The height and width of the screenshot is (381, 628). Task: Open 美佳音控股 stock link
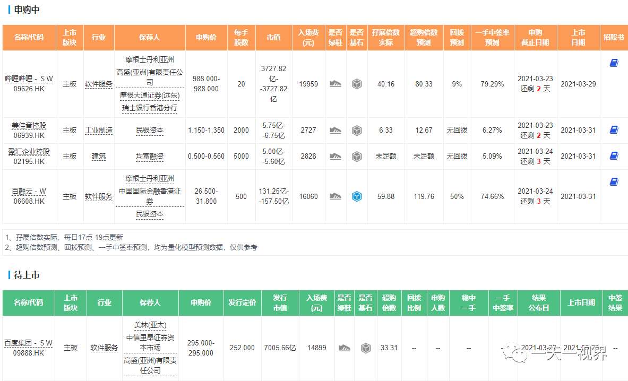click(x=29, y=126)
